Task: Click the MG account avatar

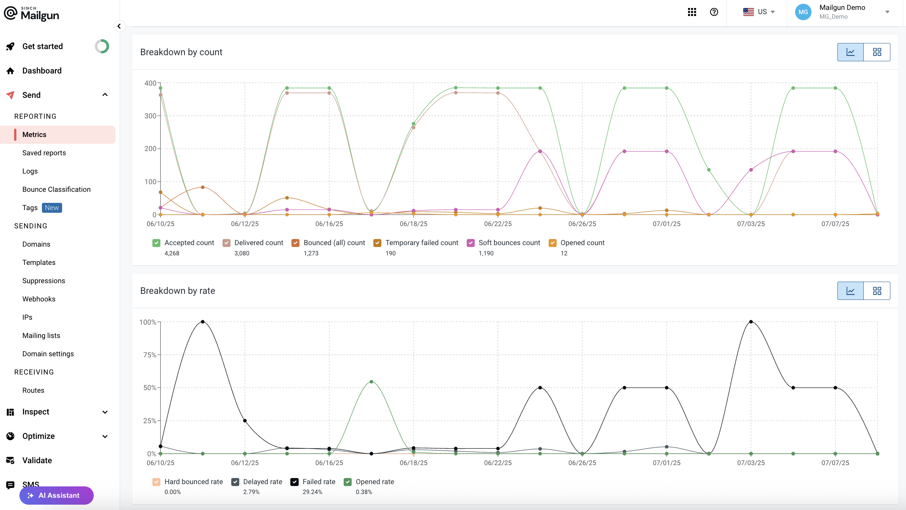Action: (803, 12)
